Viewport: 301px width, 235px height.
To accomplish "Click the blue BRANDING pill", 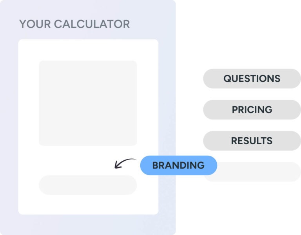I will point(178,165).
